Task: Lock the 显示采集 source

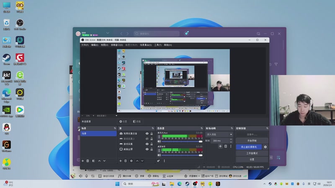Action: coord(152,144)
